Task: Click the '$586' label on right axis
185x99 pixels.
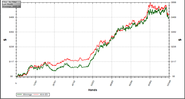Action: point(174,2)
